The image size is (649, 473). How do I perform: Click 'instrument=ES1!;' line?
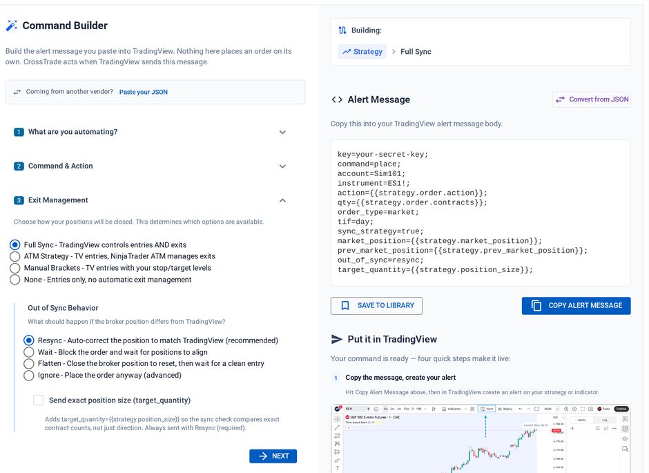coord(374,183)
